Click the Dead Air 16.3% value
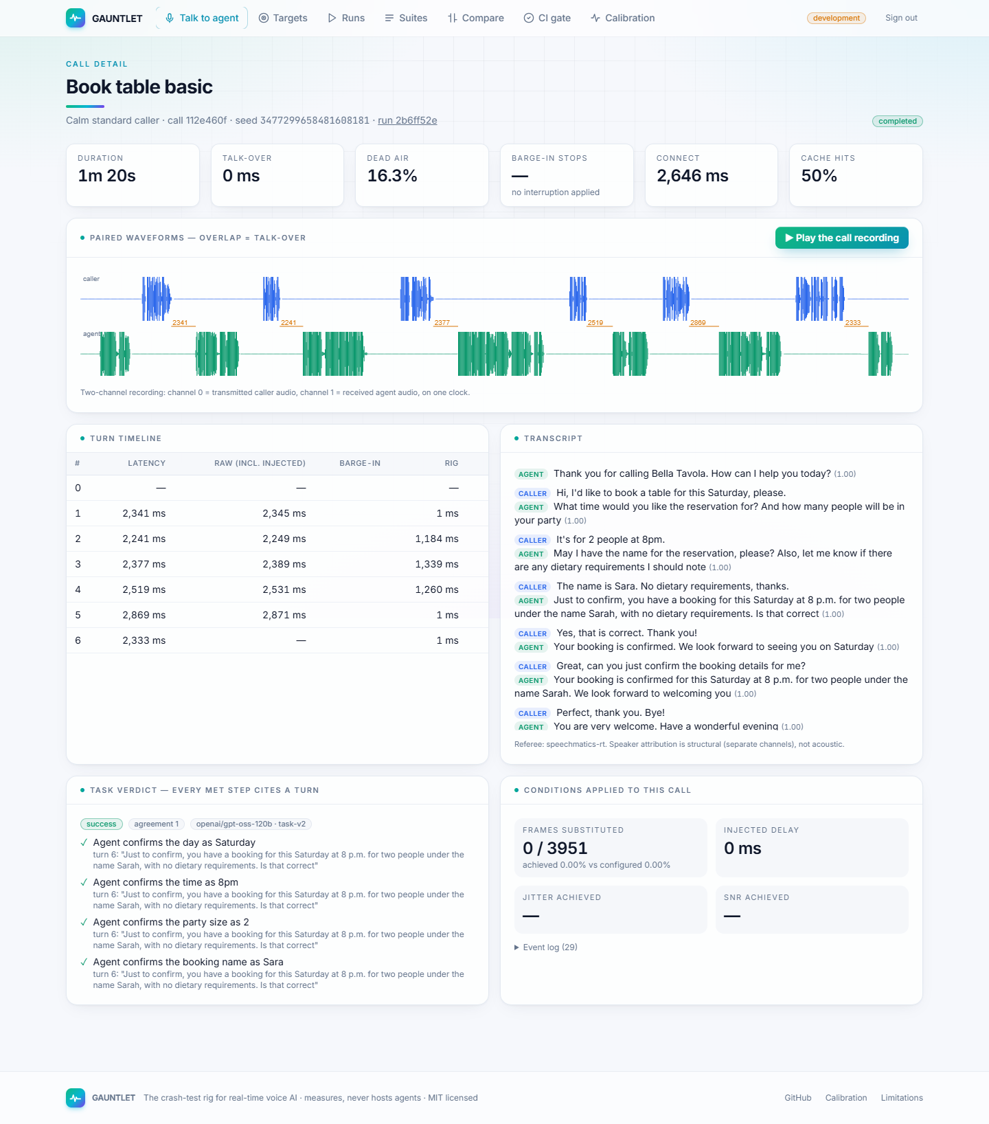 coord(392,176)
